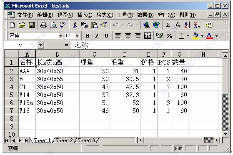233x155 pixels.
Task: Apply the borders button
Action: point(181,36)
